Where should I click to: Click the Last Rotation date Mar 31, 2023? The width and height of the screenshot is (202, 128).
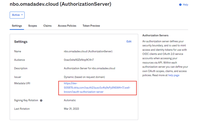point(71,109)
